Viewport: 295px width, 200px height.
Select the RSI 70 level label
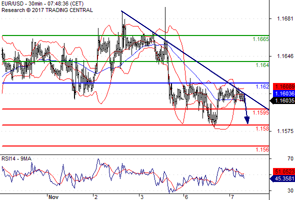coord(290,158)
